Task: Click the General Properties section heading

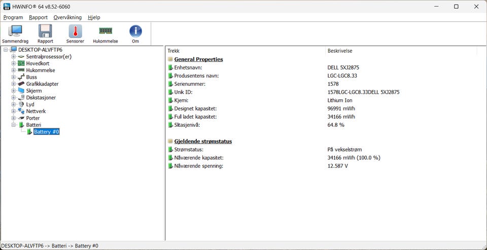Action: point(198,59)
